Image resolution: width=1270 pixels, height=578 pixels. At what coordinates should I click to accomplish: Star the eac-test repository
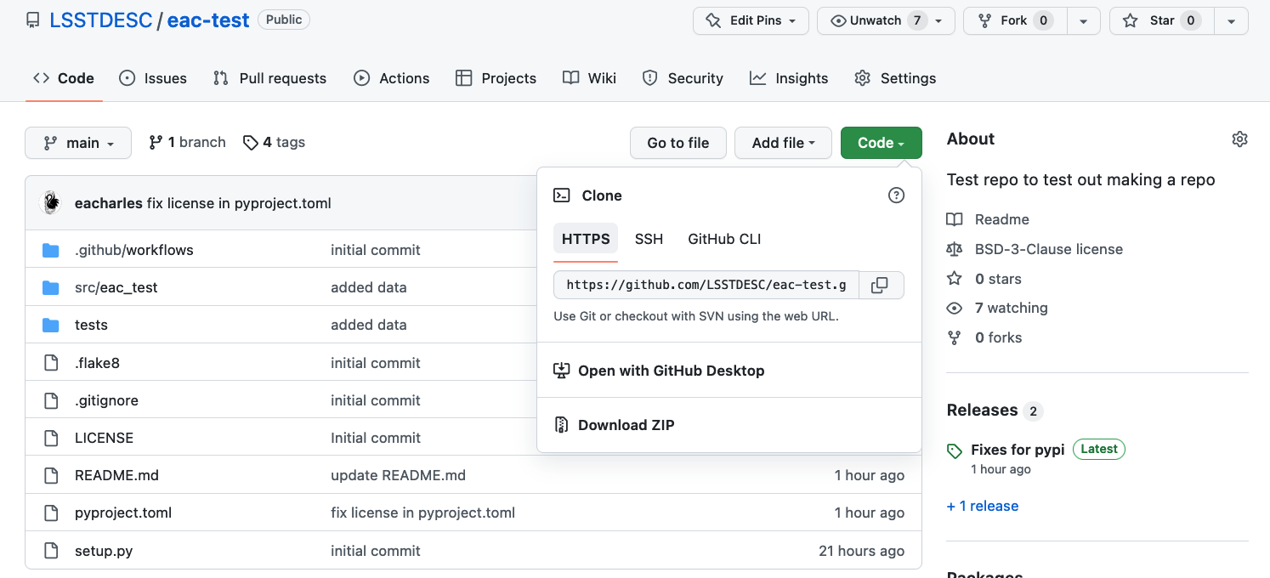(1162, 20)
